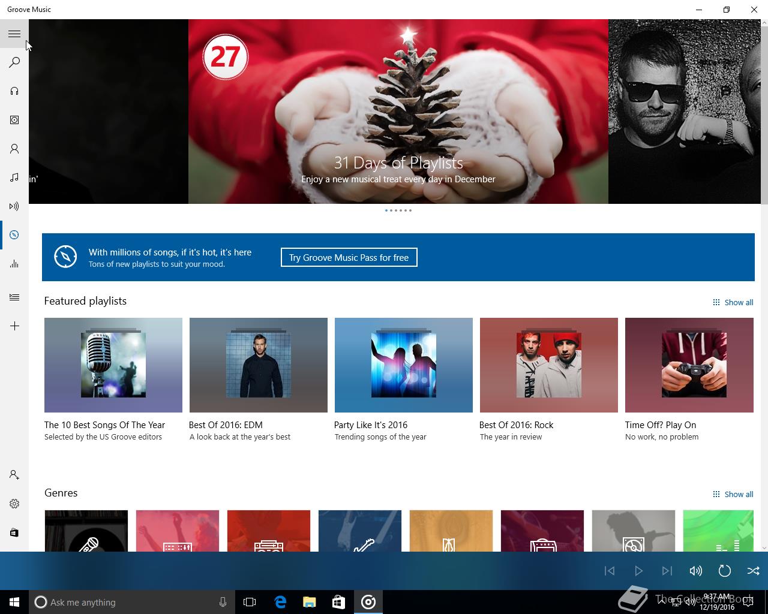Viewport: 768px width, 614px height.
Task: Open the boombox genre tile
Action: 269,531
